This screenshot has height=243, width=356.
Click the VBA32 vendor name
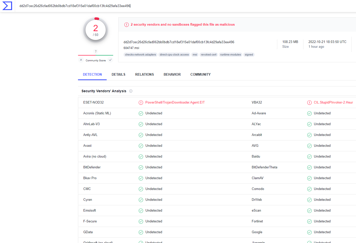(x=257, y=102)
